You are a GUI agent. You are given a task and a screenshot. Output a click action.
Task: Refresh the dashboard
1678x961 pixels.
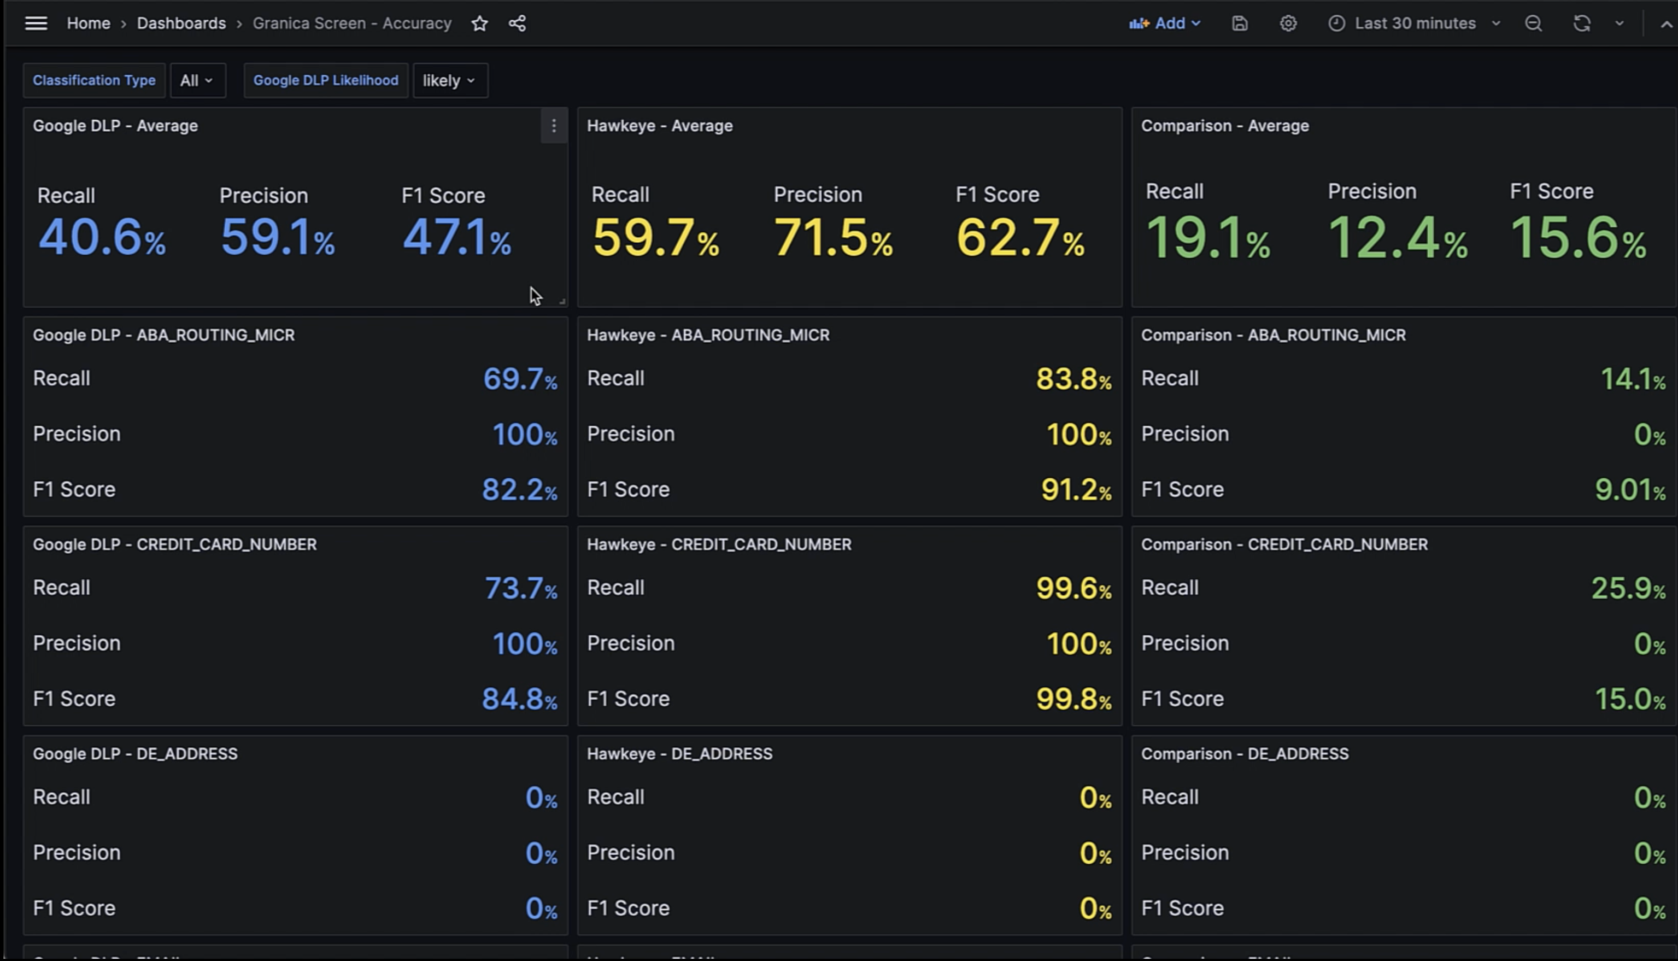1582,24
